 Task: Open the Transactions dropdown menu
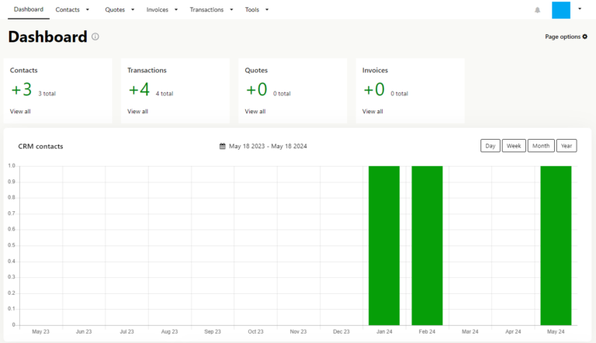(211, 10)
